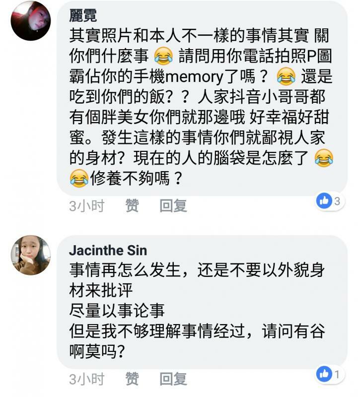Like 麗霓's comment with 赞
Viewport: 358px width, 397px height.
132,205
